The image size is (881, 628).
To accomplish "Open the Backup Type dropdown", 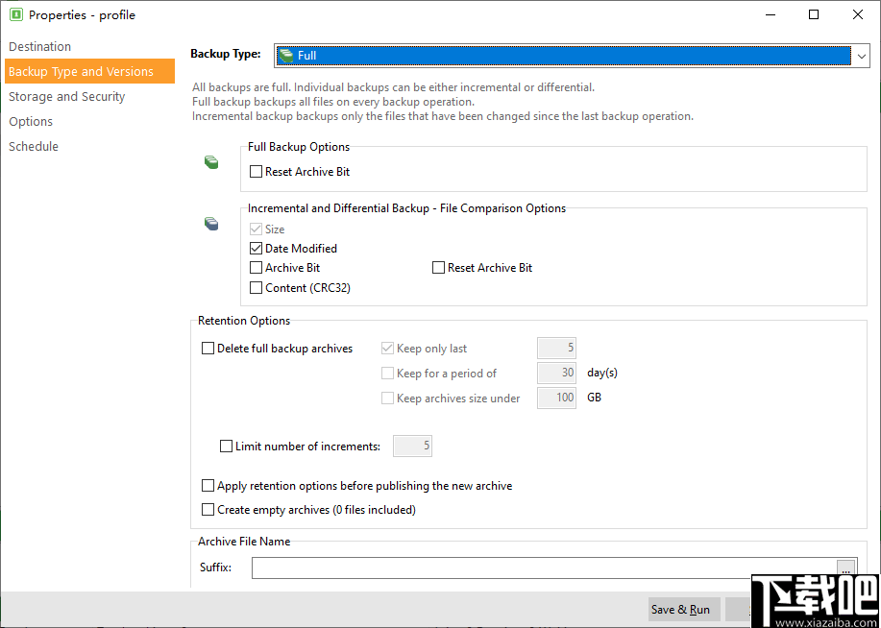I will point(573,56).
